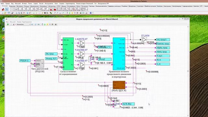Select the Δt source block icon

(16, 9)
